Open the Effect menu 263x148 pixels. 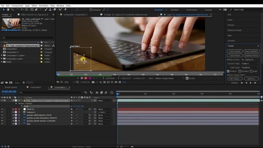(x=34, y=6)
